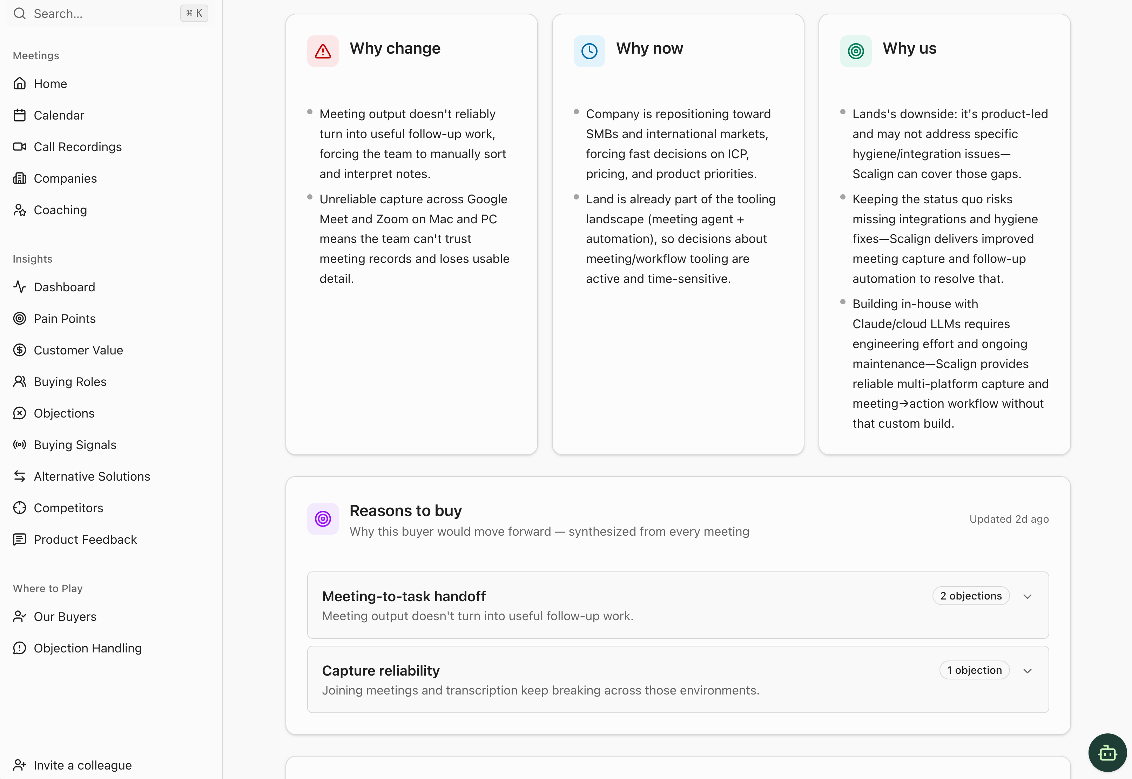Open the Competitors label link
Image resolution: width=1132 pixels, height=779 pixels.
[x=68, y=508]
